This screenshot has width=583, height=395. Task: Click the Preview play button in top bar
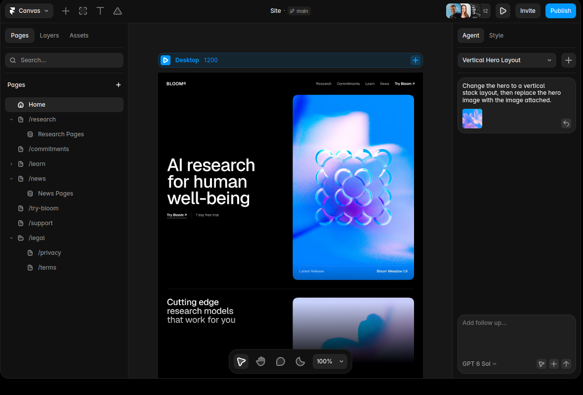502,11
